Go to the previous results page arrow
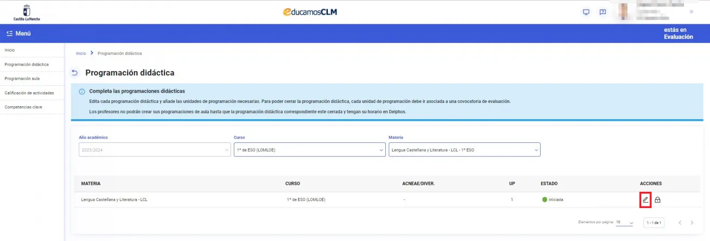Screen dimensions: 710x241 680,223
